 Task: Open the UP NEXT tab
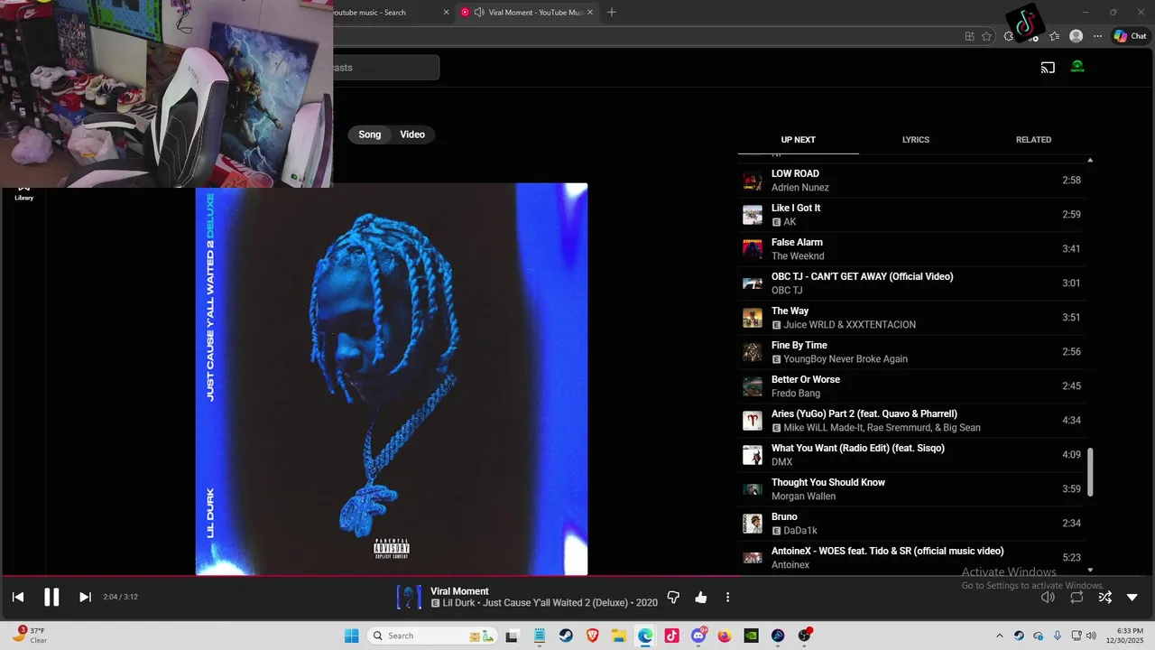coord(798,140)
